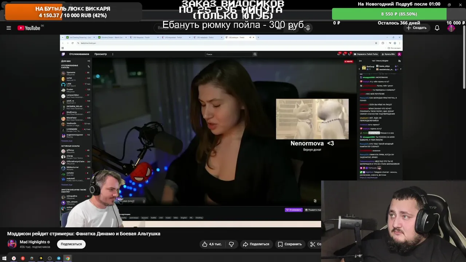Viewport: 466px width, 262px height.
Task: Switch to Chrome in the taskbar
Action: (x=68, y=258)
